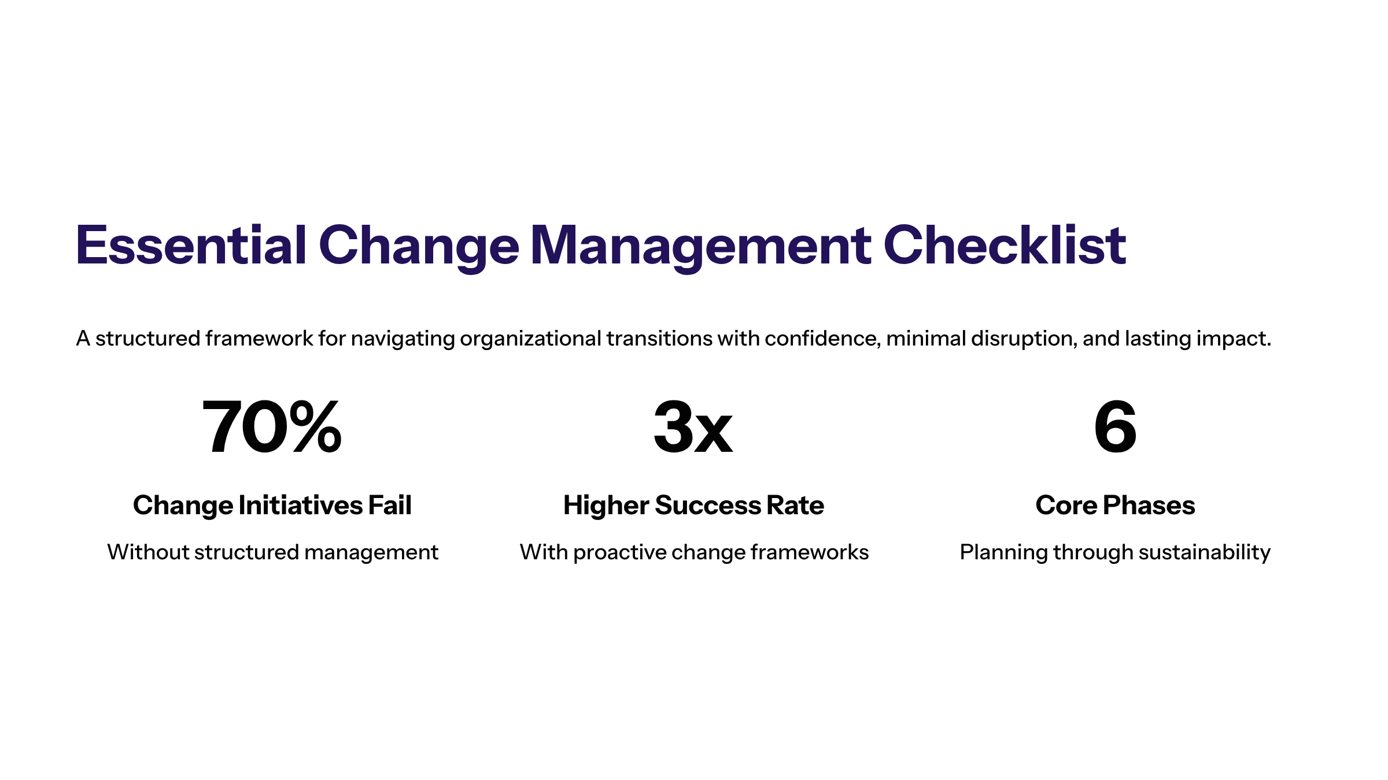1388x780 pixels.
Task: Click the word "Essential" in the title
Action: pos(191,246)
